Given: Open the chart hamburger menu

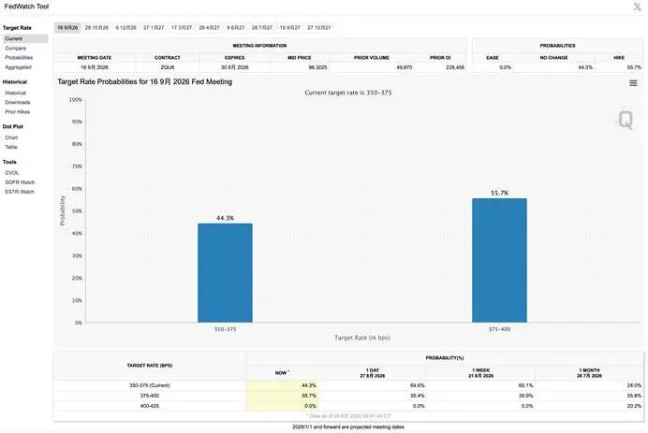Looking at the screenshot, I should (633, 83).
